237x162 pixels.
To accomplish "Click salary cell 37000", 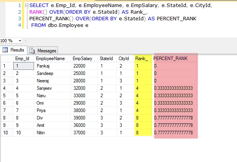I will (84, 133).
